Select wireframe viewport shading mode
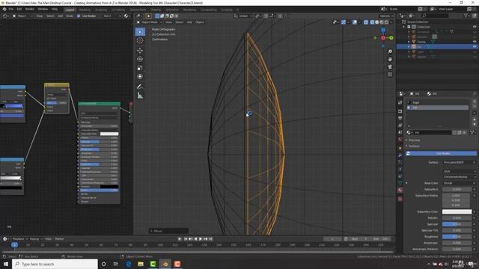The image size is (479, 269). click(x=372, y=22)
